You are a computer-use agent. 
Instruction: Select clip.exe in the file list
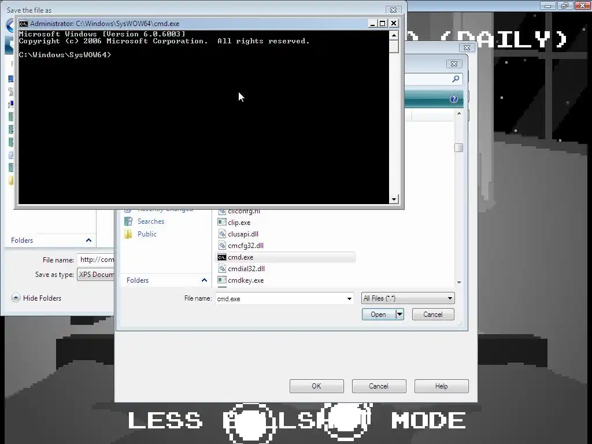point(239,223)
